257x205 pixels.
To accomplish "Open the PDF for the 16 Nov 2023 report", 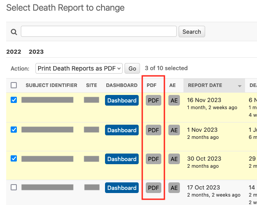I will point(153,100).
